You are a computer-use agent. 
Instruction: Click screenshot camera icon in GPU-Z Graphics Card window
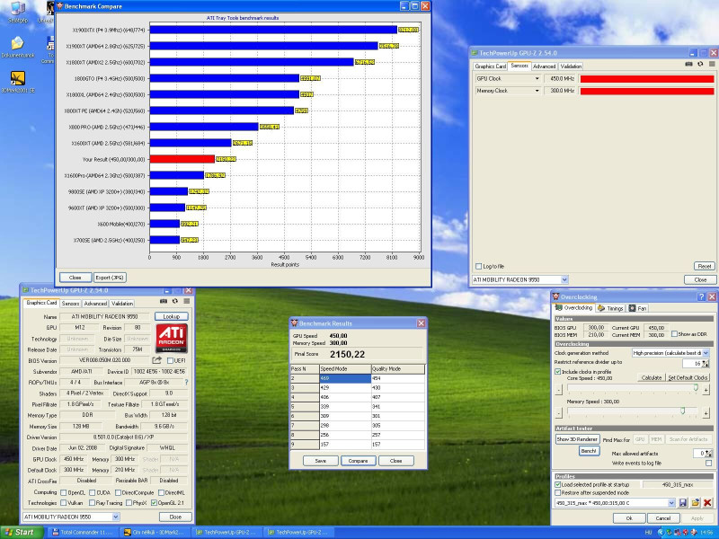164,301
